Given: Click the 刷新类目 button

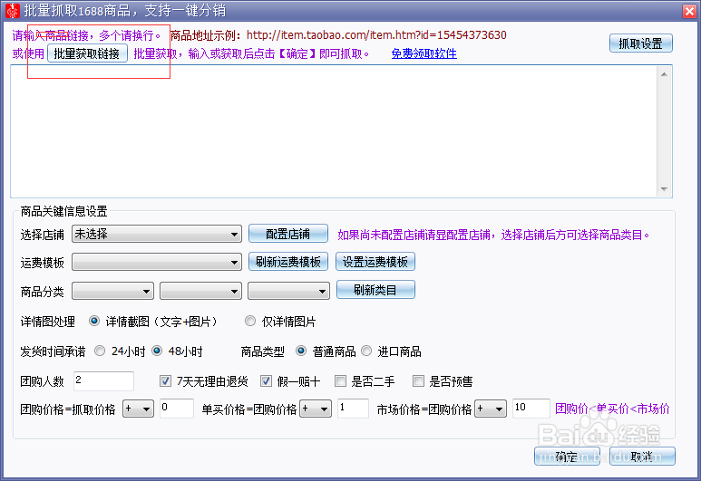Looking at the screenshot, I should (x=375, y=290).
